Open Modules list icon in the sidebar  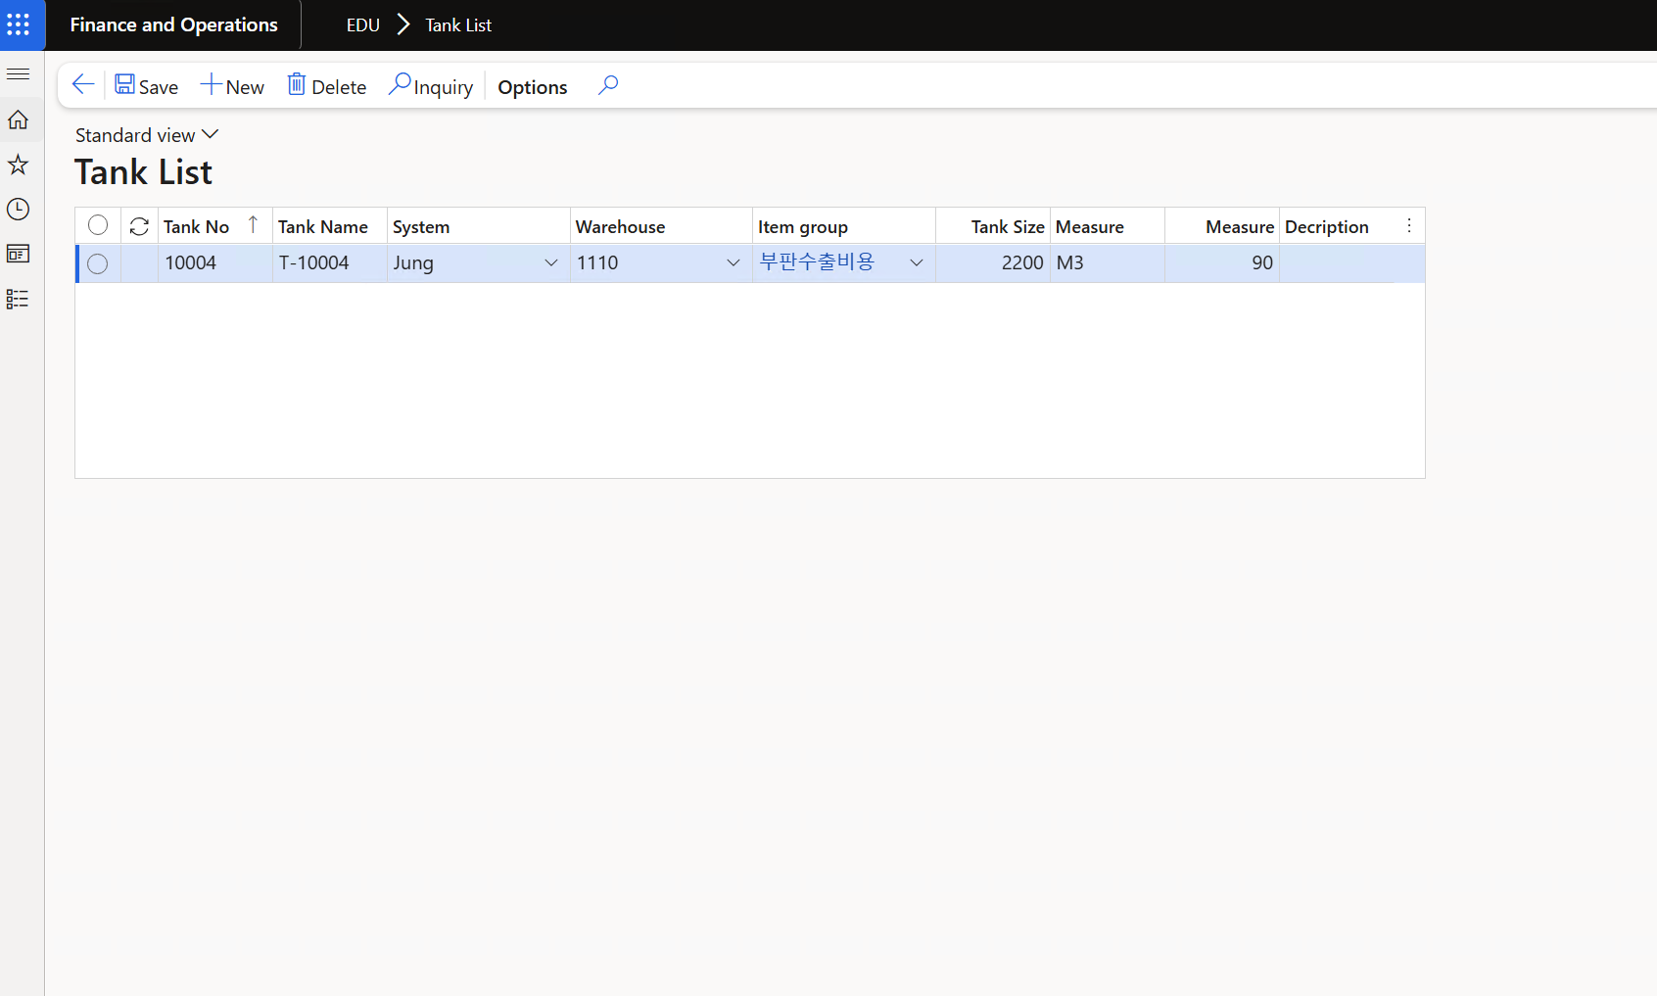(18, 299)
